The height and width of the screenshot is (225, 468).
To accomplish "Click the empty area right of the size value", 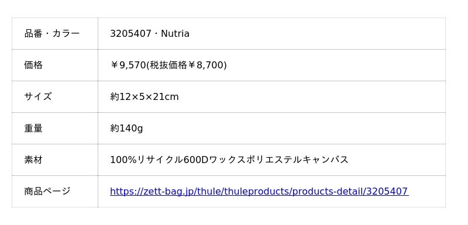I will 312,96.
